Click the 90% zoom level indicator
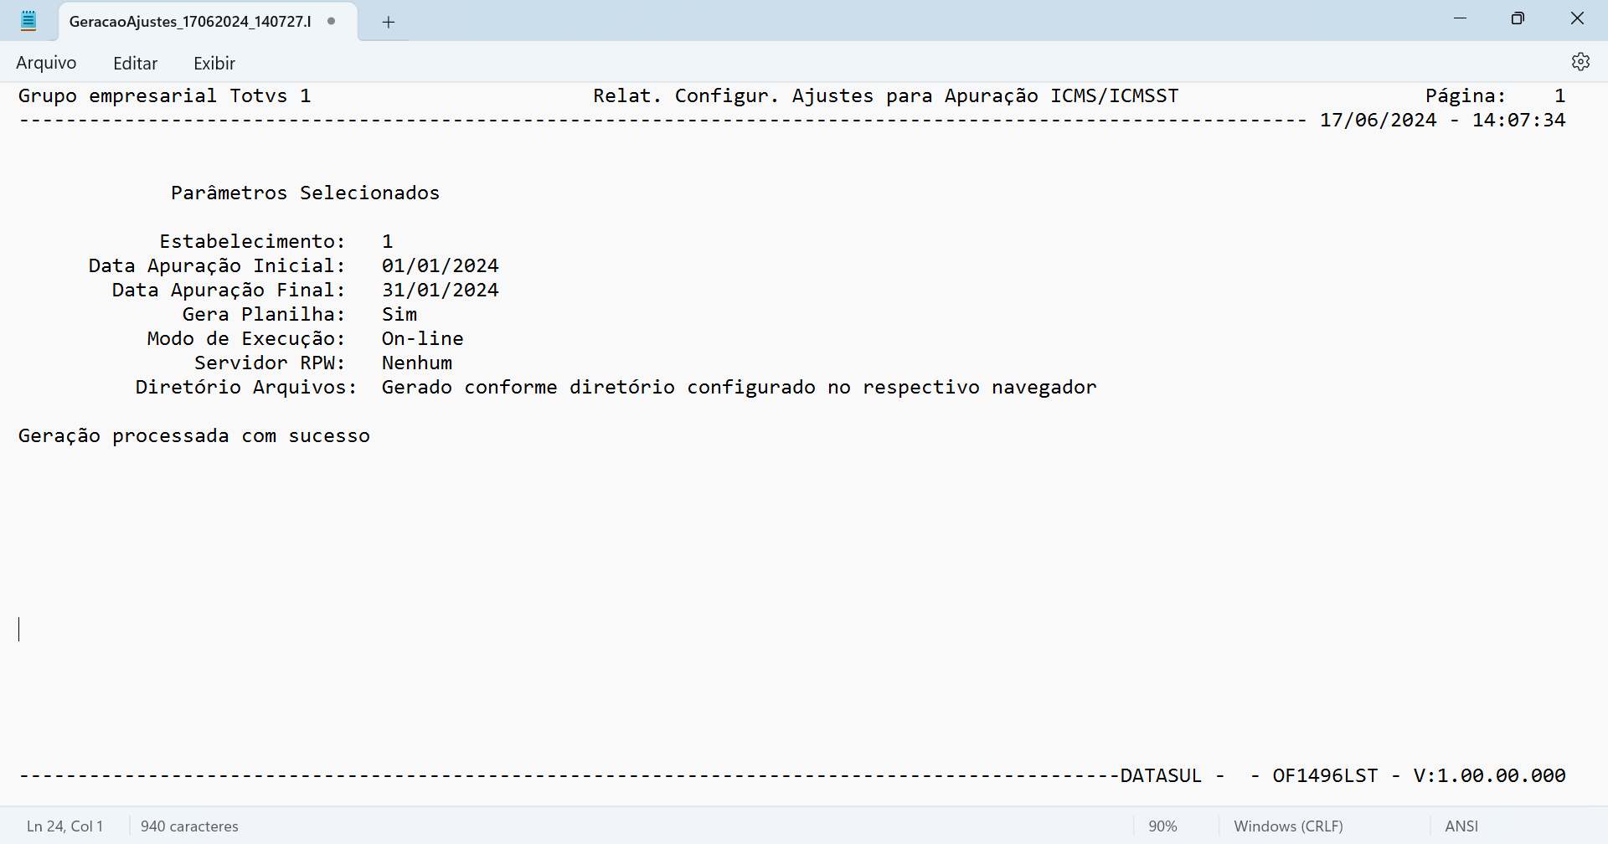Viewport: 1608px width, 844px height. click(x=1162, y=826)
